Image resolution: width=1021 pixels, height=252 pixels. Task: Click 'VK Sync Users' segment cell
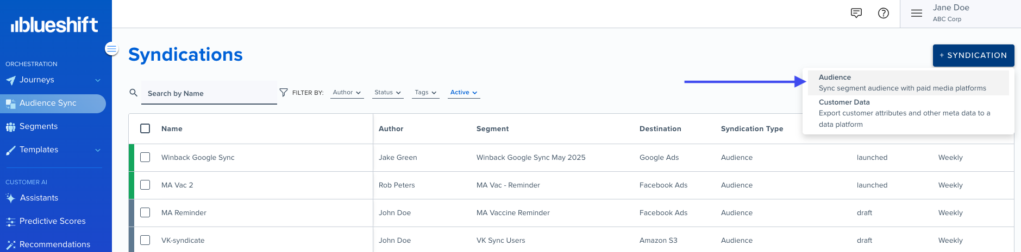tap(501, 241)
